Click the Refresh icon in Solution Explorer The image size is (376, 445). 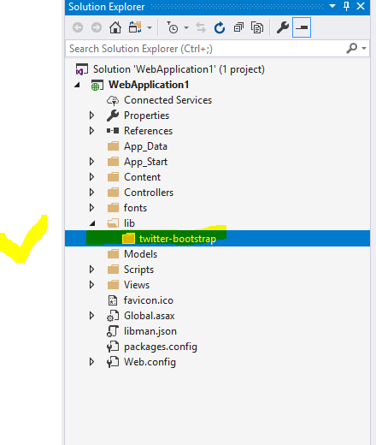pyautogui.click(x=220, y=27)
